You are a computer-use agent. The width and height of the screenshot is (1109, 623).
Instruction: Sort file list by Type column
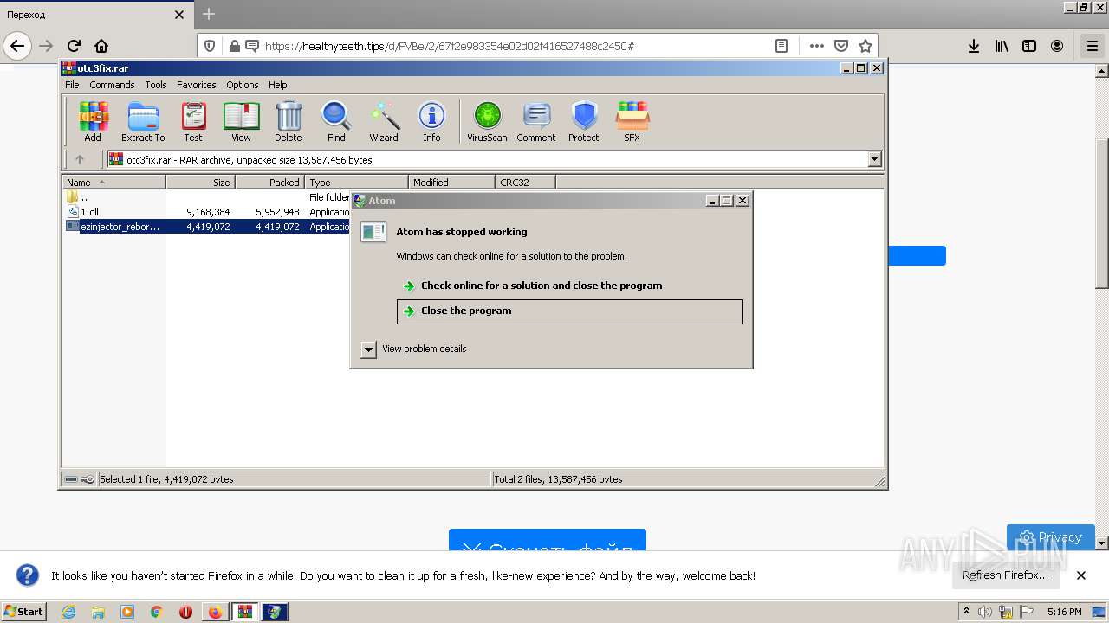point(356,182)
